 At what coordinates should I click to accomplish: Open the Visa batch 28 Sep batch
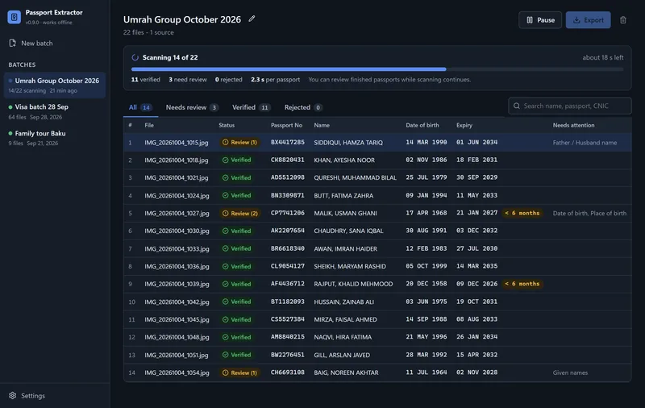pos(55,111)
